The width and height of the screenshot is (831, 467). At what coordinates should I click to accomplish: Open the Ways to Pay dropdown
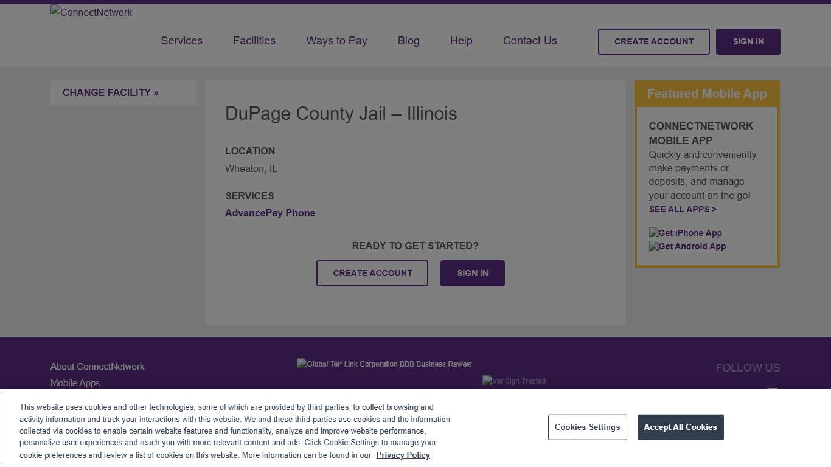pos(336,41)
